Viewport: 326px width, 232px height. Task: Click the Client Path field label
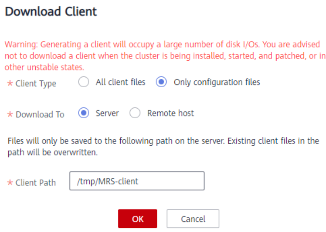coord(36,183)
